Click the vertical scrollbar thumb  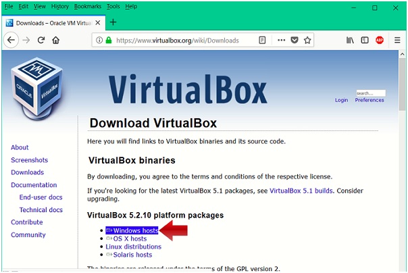(403, 84)
